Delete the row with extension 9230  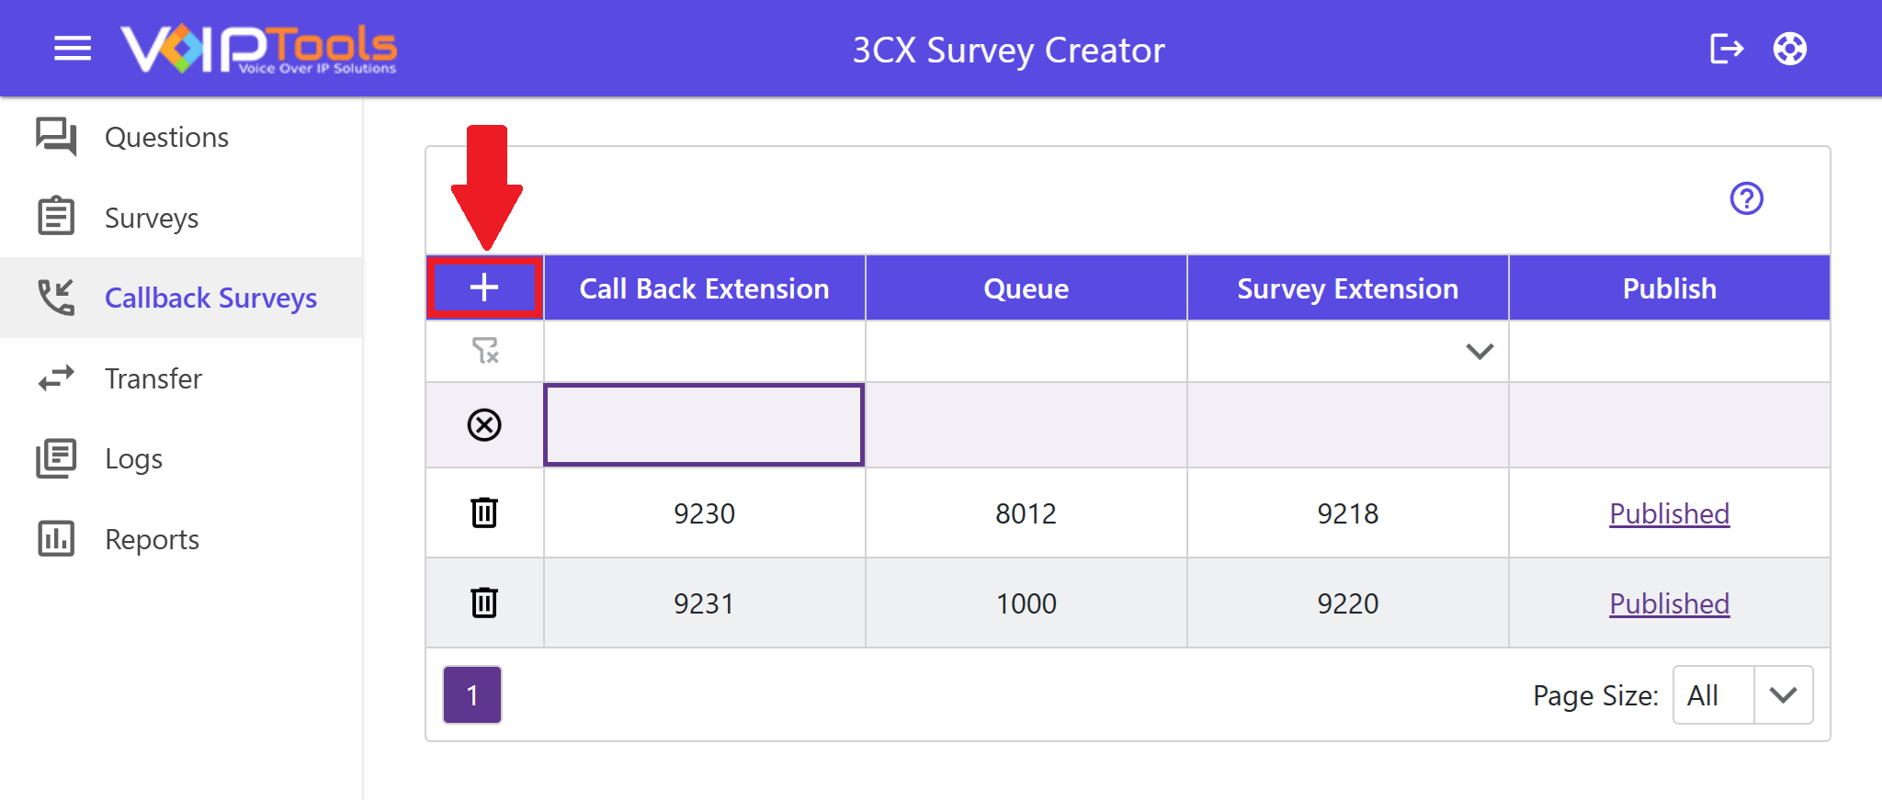(x=484, y=513)
